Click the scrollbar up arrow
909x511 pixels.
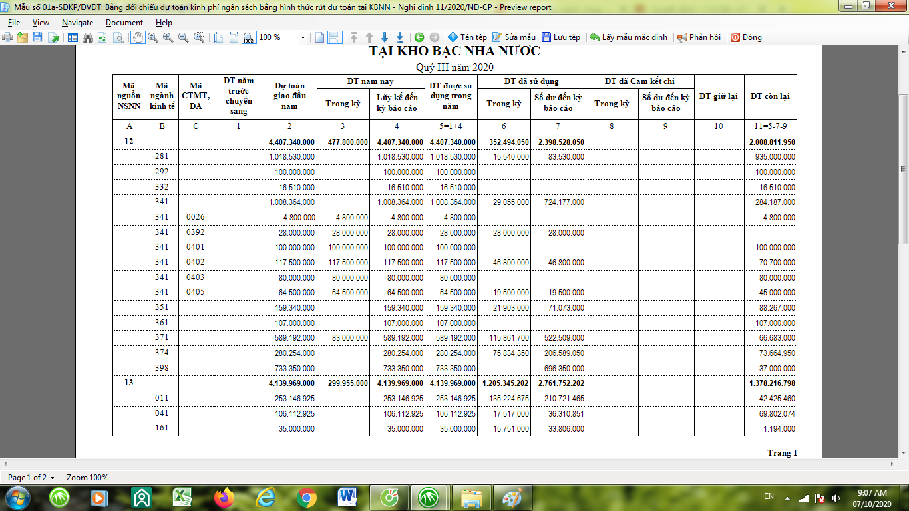(x=904, y=52)
